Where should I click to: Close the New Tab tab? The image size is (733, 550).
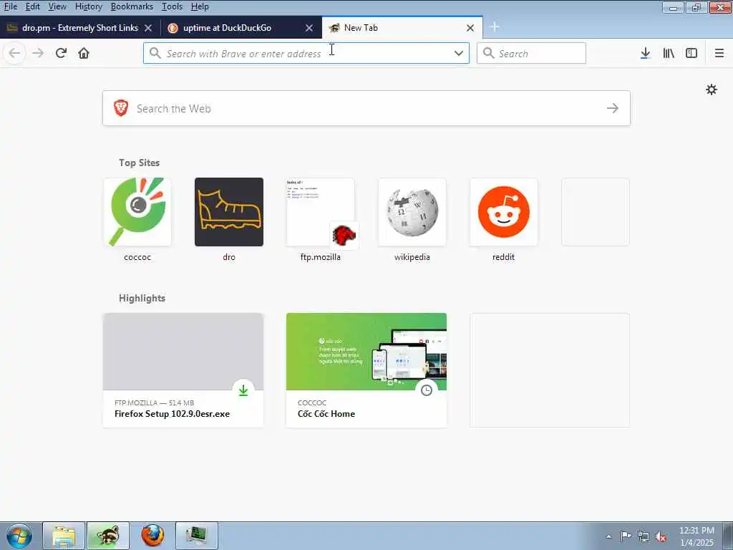coord(470,28)
